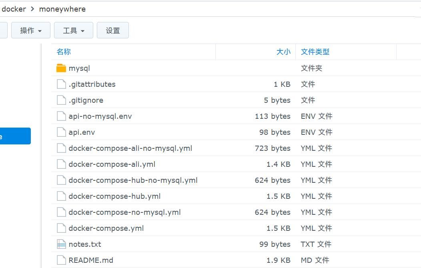Click the README.md file icon
The image size is (421, 268).
click(61, 260)
